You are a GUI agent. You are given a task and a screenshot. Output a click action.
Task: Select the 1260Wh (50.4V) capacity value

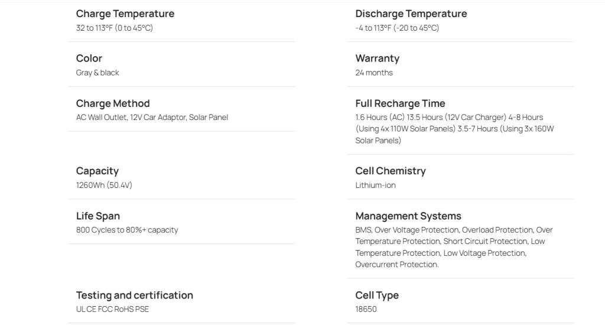pyautogui.click(x=104, y=185)
